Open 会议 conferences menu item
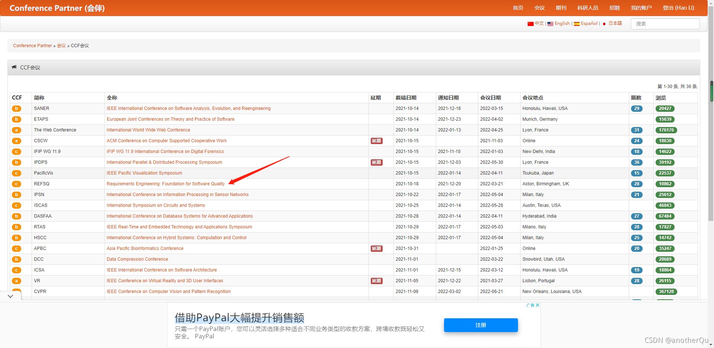 pyautogui.click(x=539, y=8)
